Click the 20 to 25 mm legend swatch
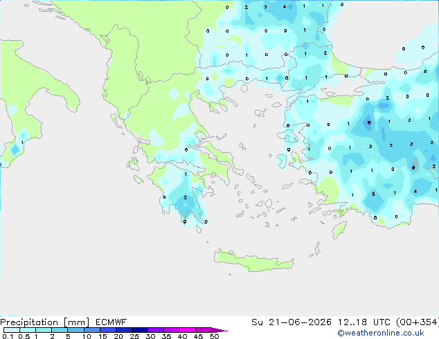The image size is (439, 339). [x=124, y=330]
